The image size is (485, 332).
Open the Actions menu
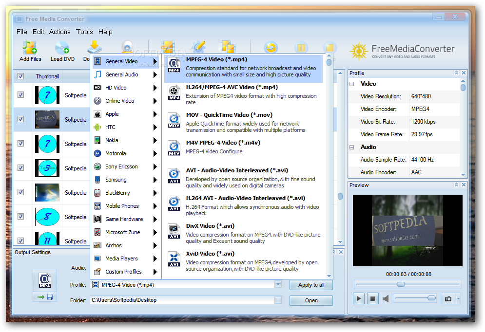click(59, 32)
